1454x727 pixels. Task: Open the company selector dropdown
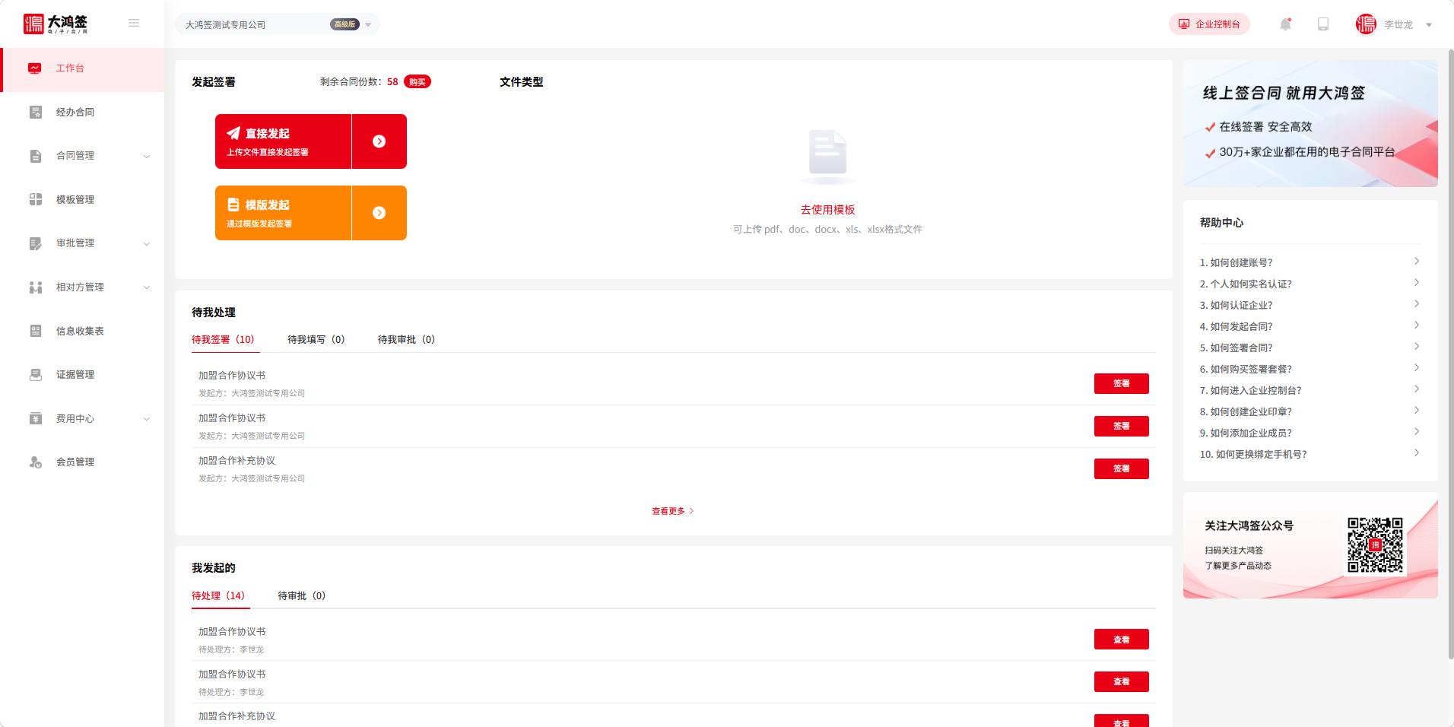368,25
